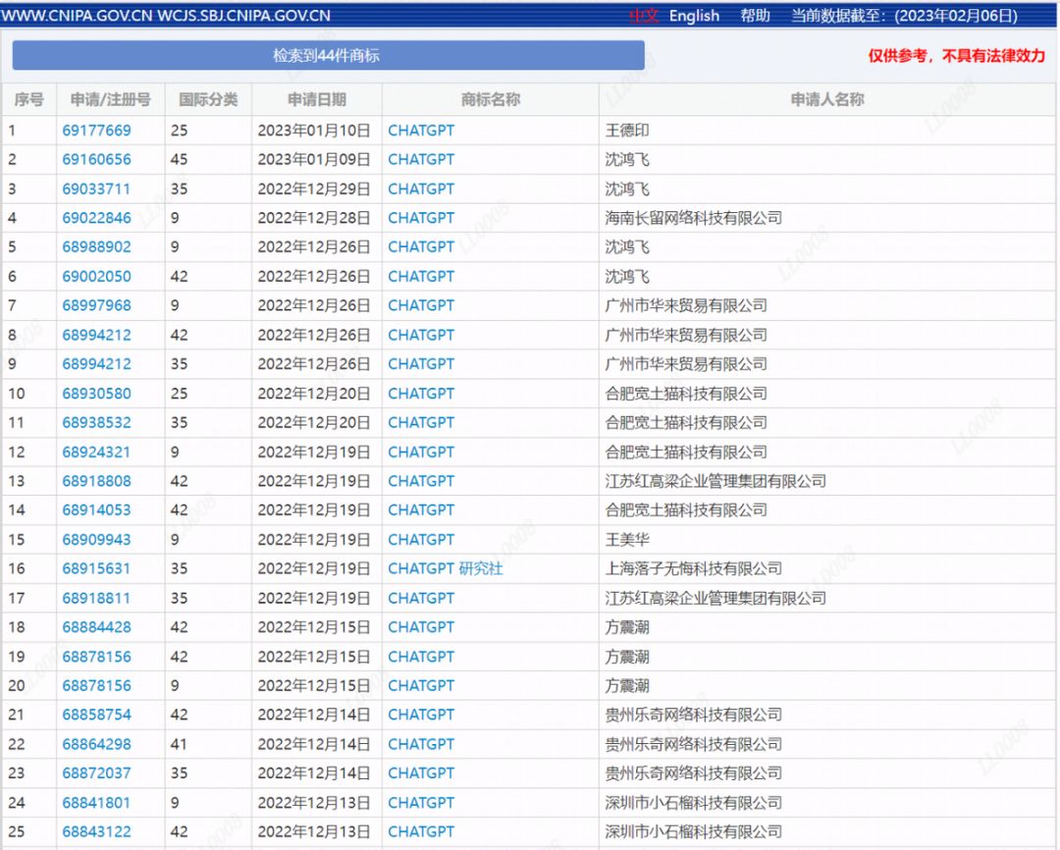Click the 申请人名称 column header
1060x850 pixels.
[827, 99]
